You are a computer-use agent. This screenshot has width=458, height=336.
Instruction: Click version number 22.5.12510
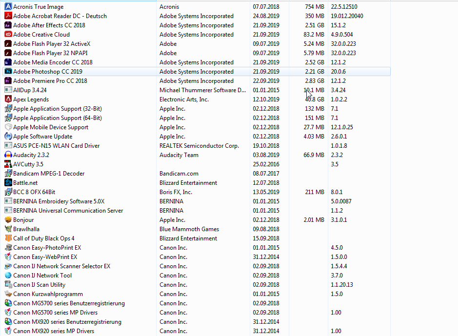pyautogui.click(x=344, y=6)
